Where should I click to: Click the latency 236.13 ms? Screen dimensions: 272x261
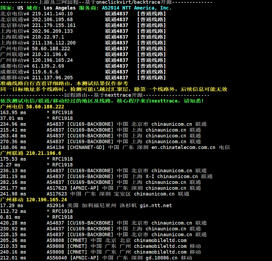click(13, 170)
